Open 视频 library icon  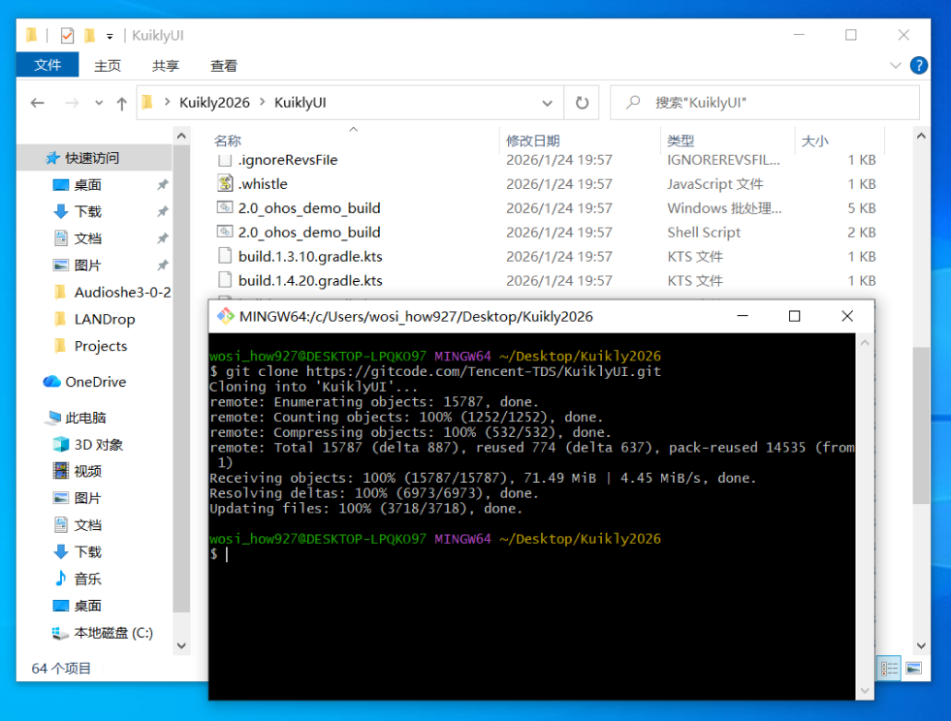61,471
